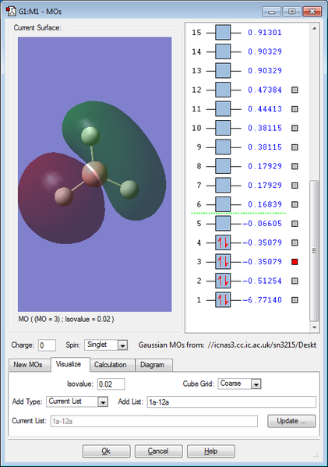Click energy value 0.16839

click(265, 204)
